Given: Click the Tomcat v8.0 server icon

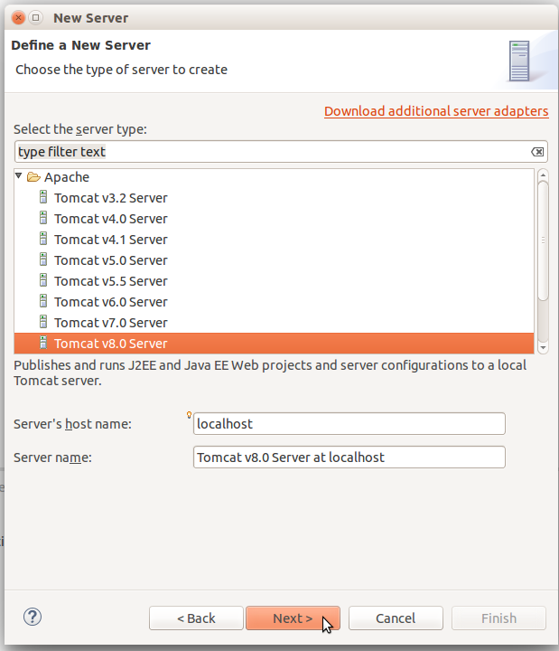Looking at the screenshot, I should (x=43, y=342).
